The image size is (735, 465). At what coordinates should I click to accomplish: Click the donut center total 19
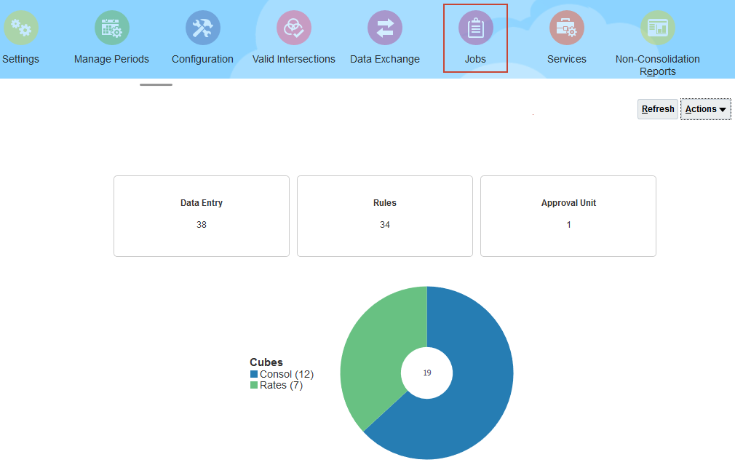[x=427, y=373]
